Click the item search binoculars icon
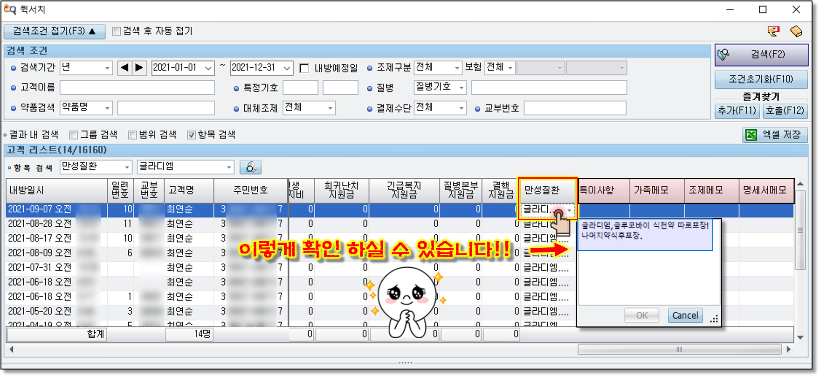820x377 pixels. point(250,167)
